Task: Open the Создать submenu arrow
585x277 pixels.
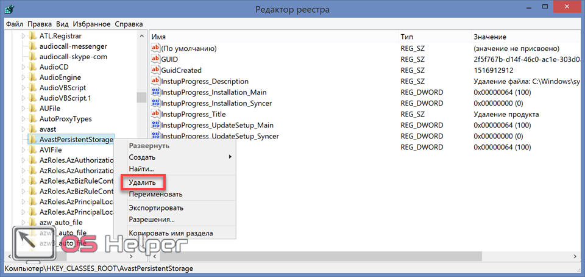Action: [x=230, y=157]
